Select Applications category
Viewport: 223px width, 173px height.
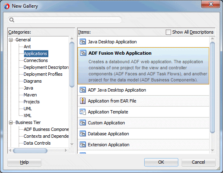click(x=36, y=53)
